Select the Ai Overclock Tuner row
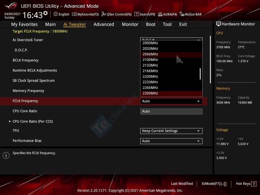This screenshot has width=260, height=195. (x=28, y=40)
